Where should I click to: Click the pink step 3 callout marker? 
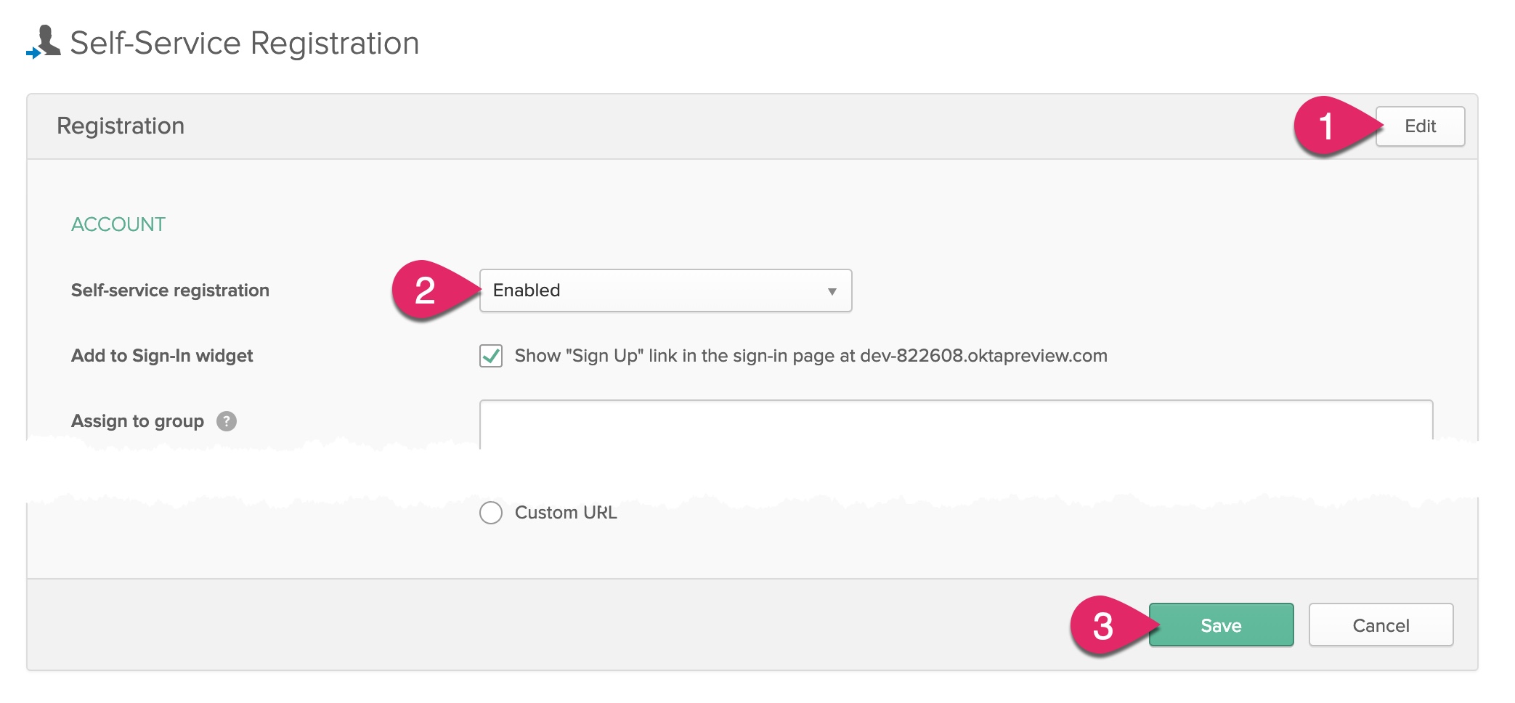coord(1104,625)
